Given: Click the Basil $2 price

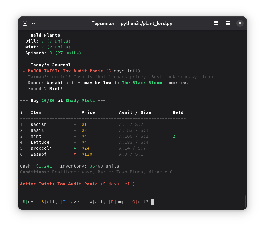Looking at the screenshot, I should [84, 130].
